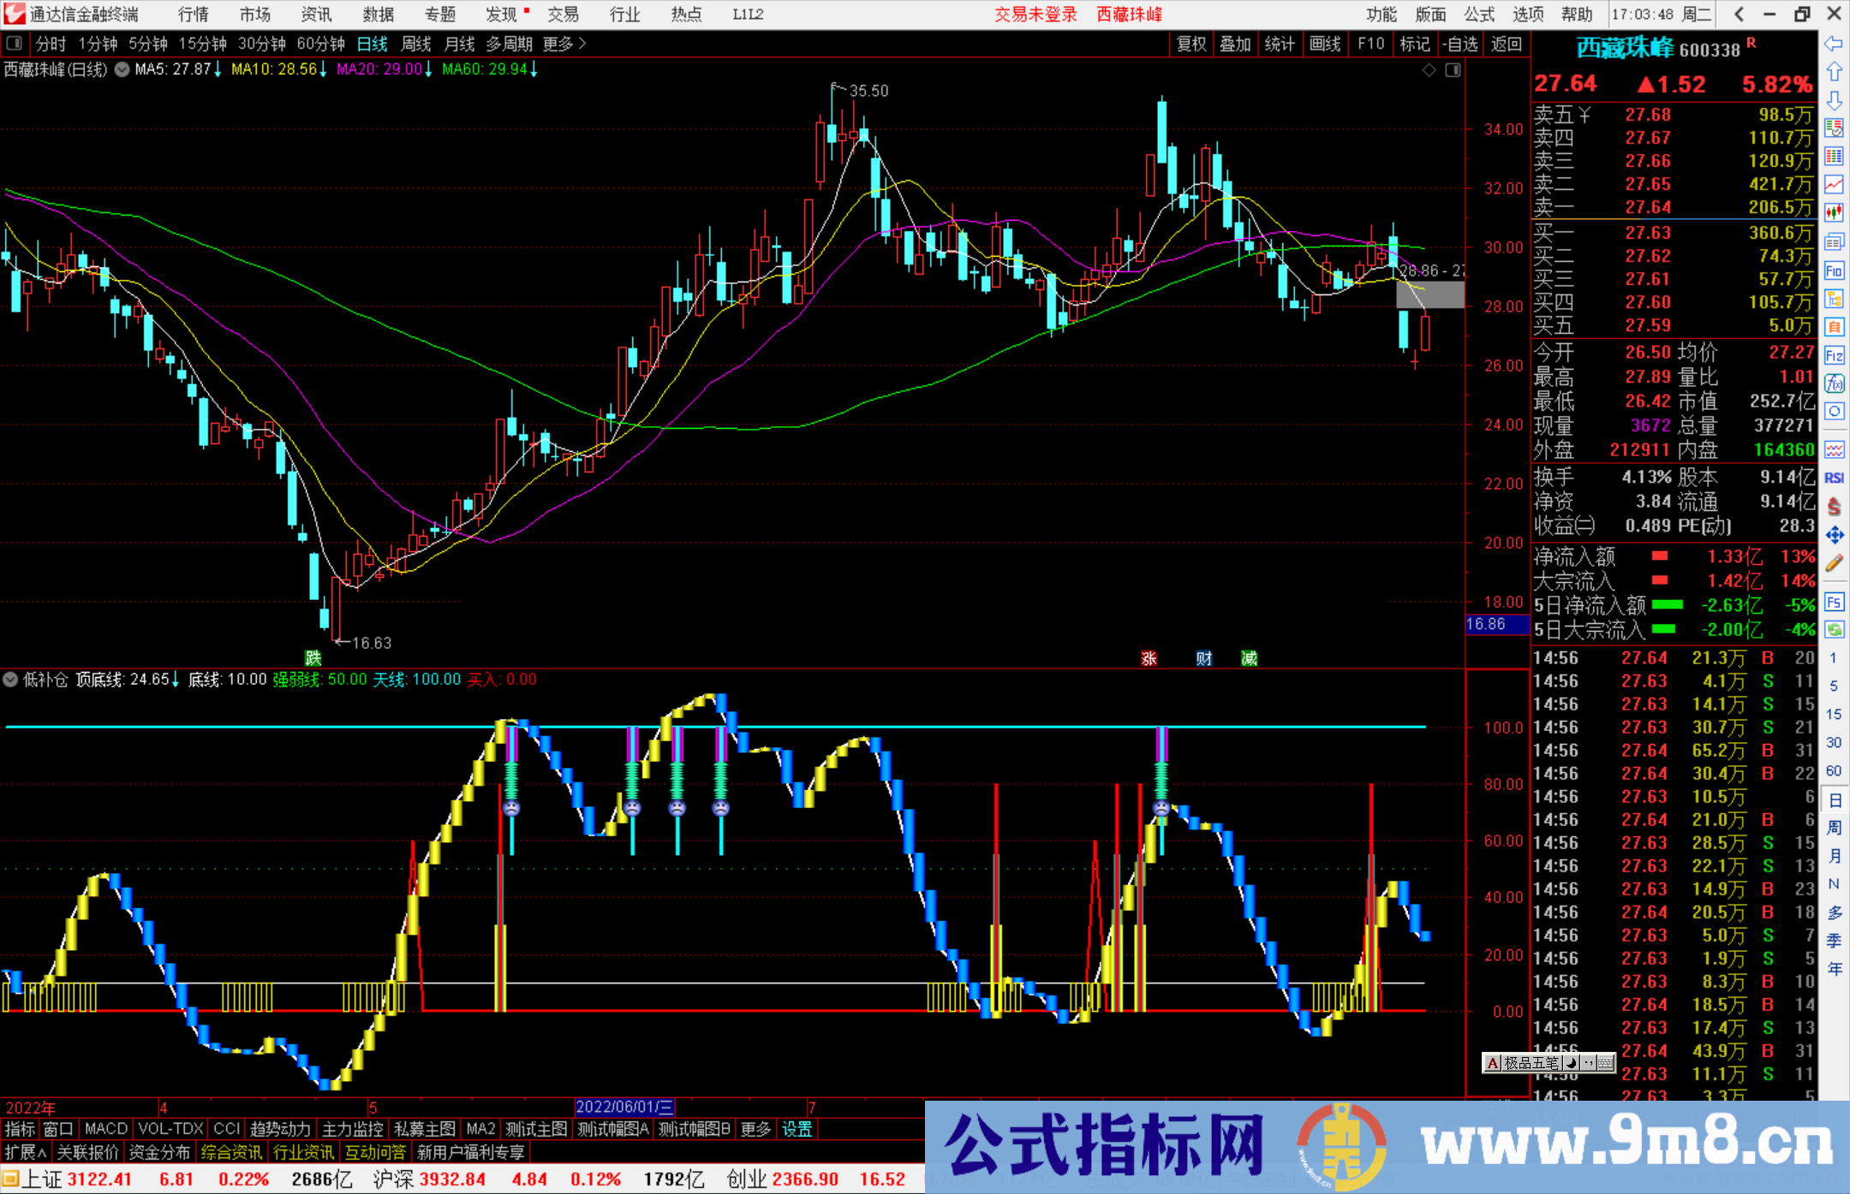Open the 交易 menu
The height and width of the screenshot is (1194, 1850).
pos(564,14)
